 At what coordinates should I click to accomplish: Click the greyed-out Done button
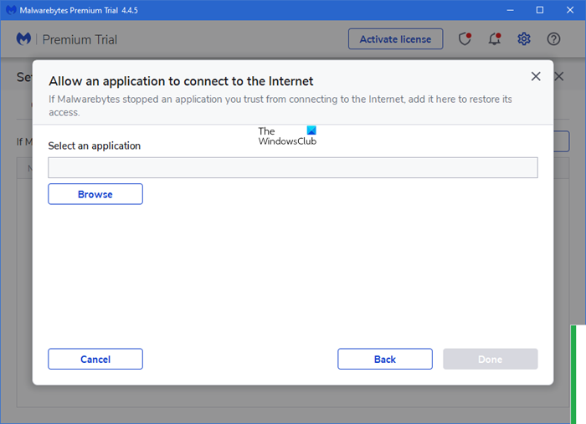[x=491, y=359]
